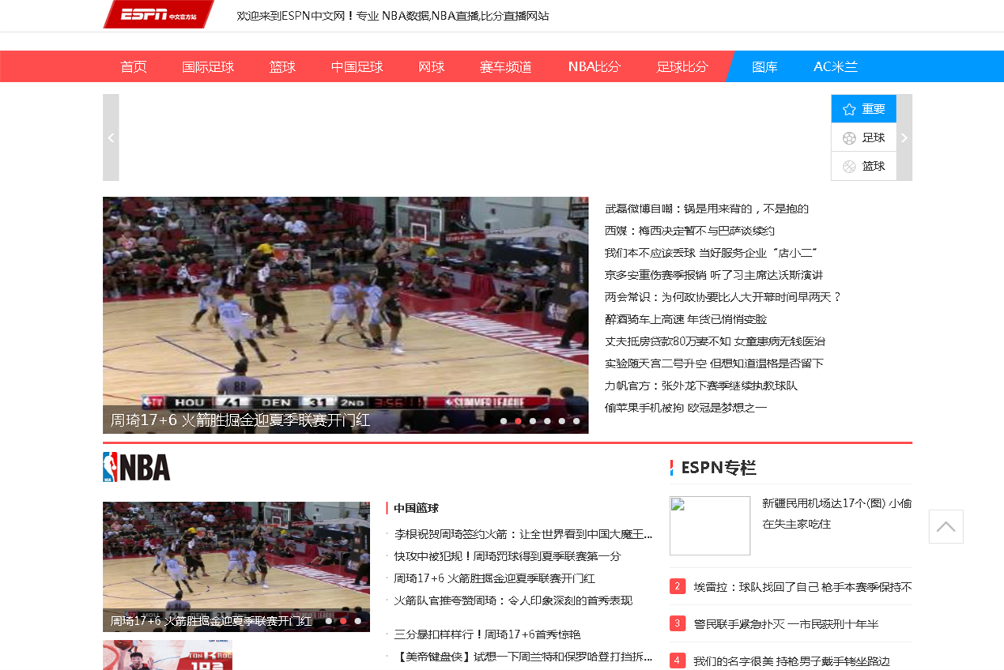Open headline 实验随天宫二号升空

[714, 363]
